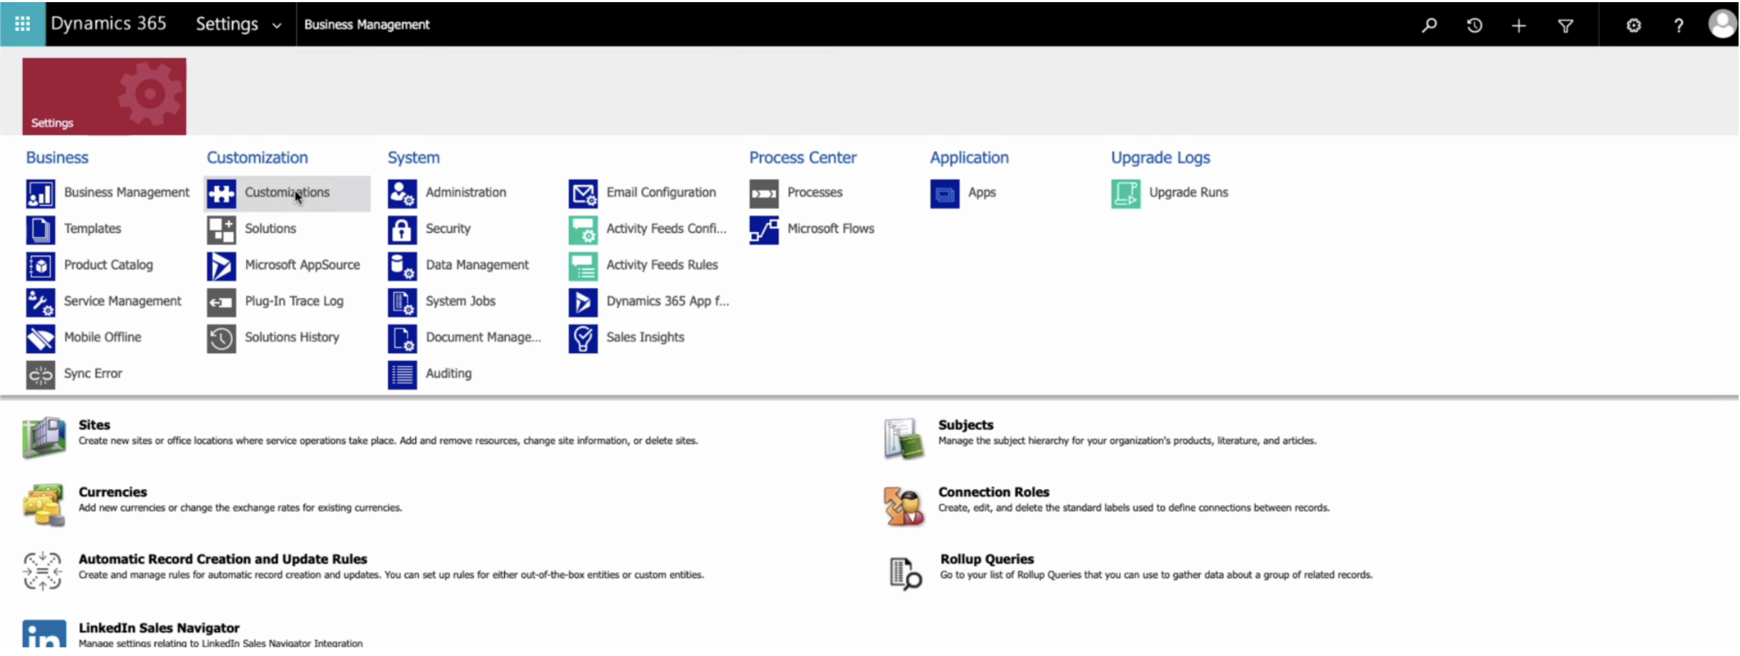Click the Dynamics 365 title

coord(108,24)
